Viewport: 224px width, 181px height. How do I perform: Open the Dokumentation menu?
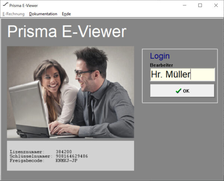pos(43,14)
